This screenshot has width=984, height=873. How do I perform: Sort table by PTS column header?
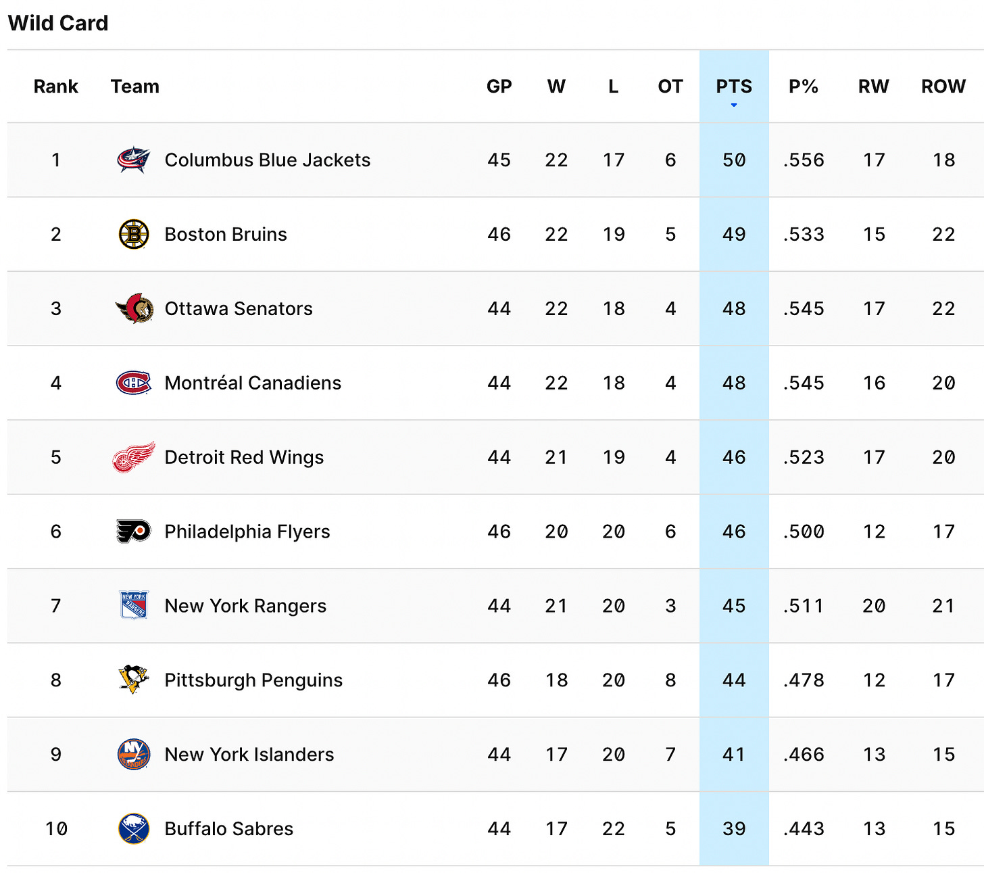[734, 87]
